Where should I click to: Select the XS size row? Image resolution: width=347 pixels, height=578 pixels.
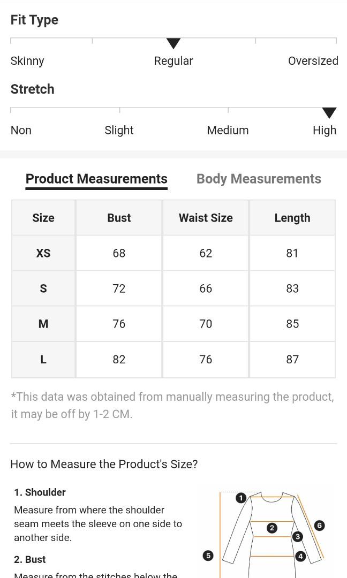(174, 253)
